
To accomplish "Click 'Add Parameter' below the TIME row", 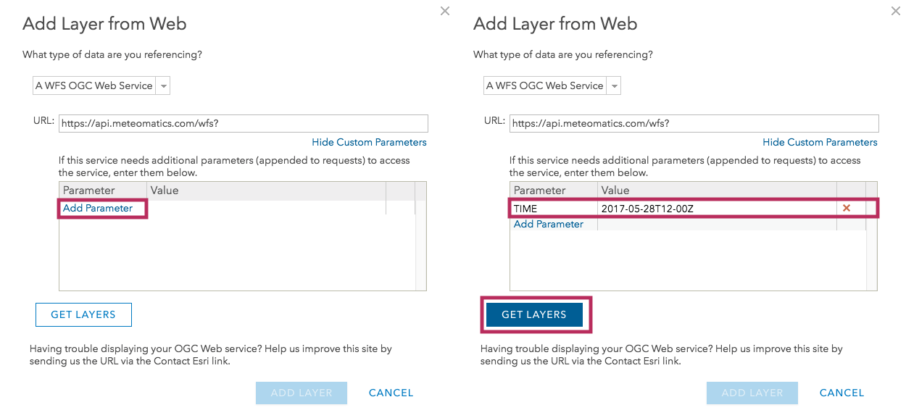I will (548, 224).
